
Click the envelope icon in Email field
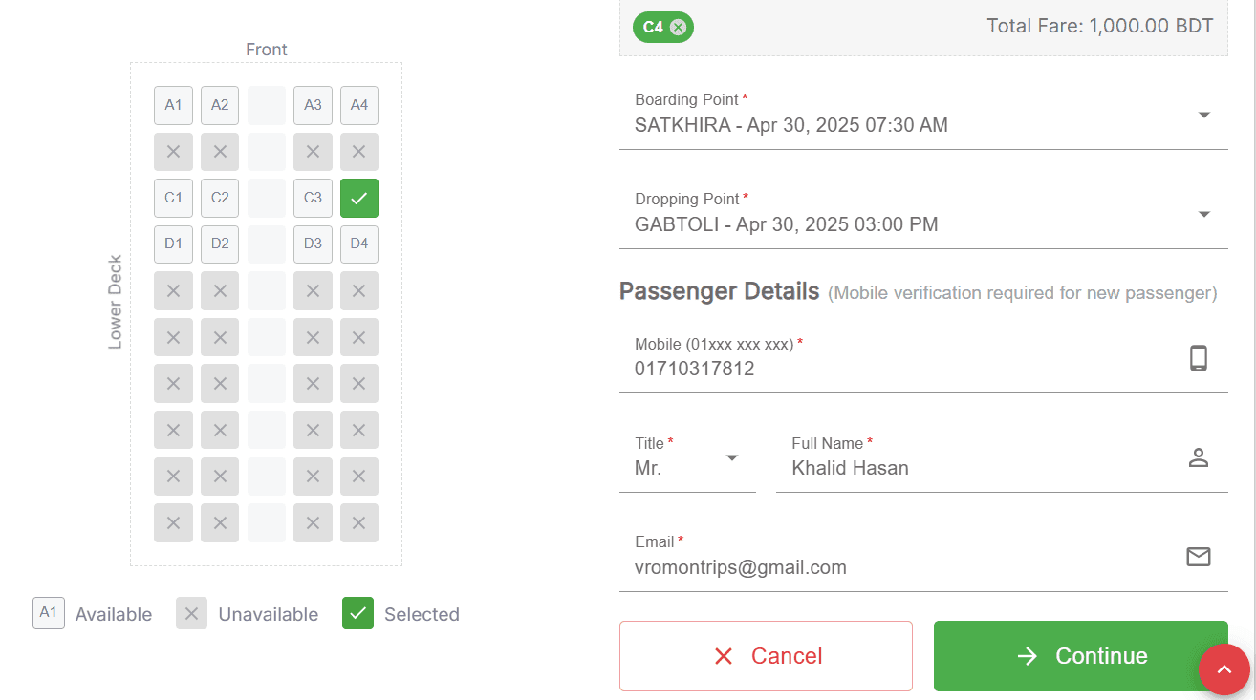coord(1199,557)
